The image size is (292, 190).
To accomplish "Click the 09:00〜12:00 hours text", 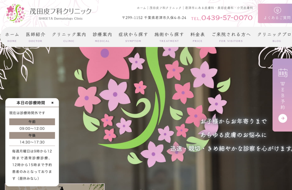I will pos(32,129).
